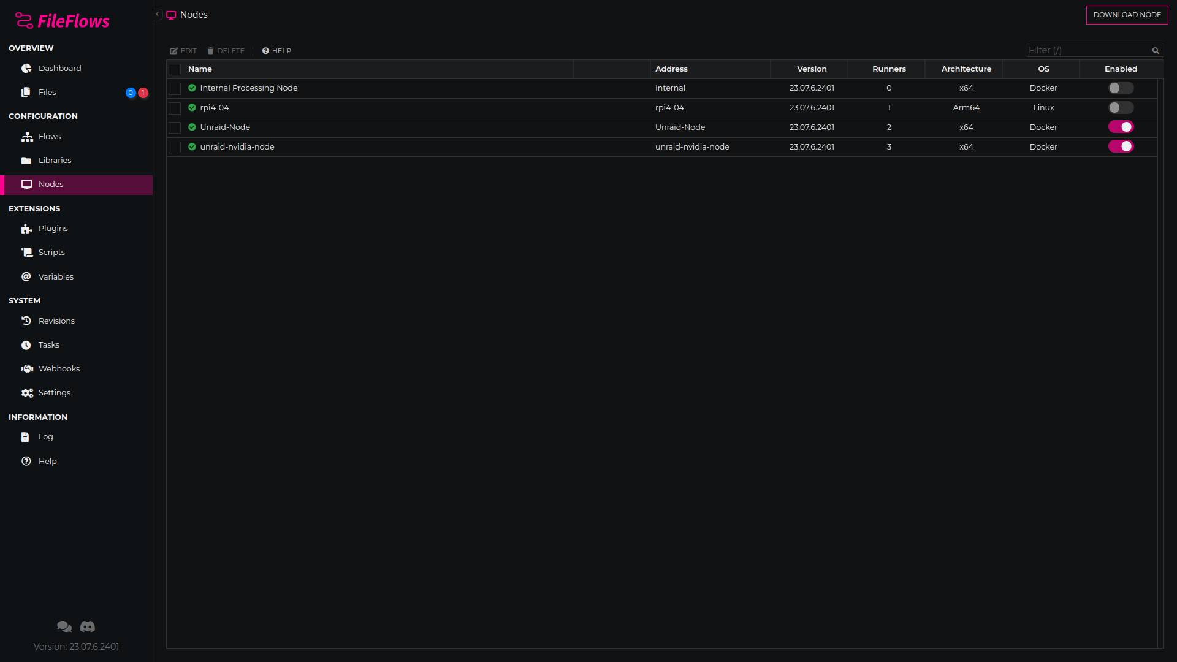Click the Plugins puzzle piece icon

click(x=26, y=229)
